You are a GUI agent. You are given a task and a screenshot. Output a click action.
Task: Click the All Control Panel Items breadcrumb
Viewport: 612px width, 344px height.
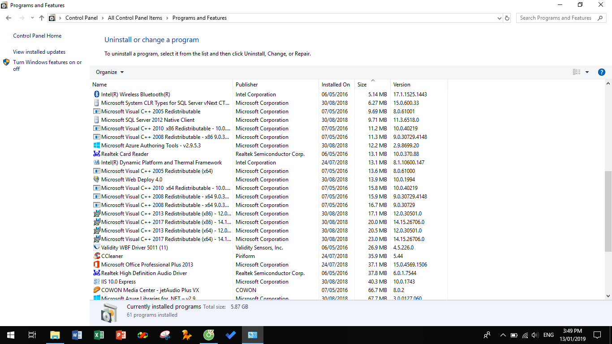tap(135, 18)
